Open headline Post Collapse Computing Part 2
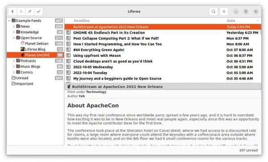268x162 pixels. coord(116,38)
